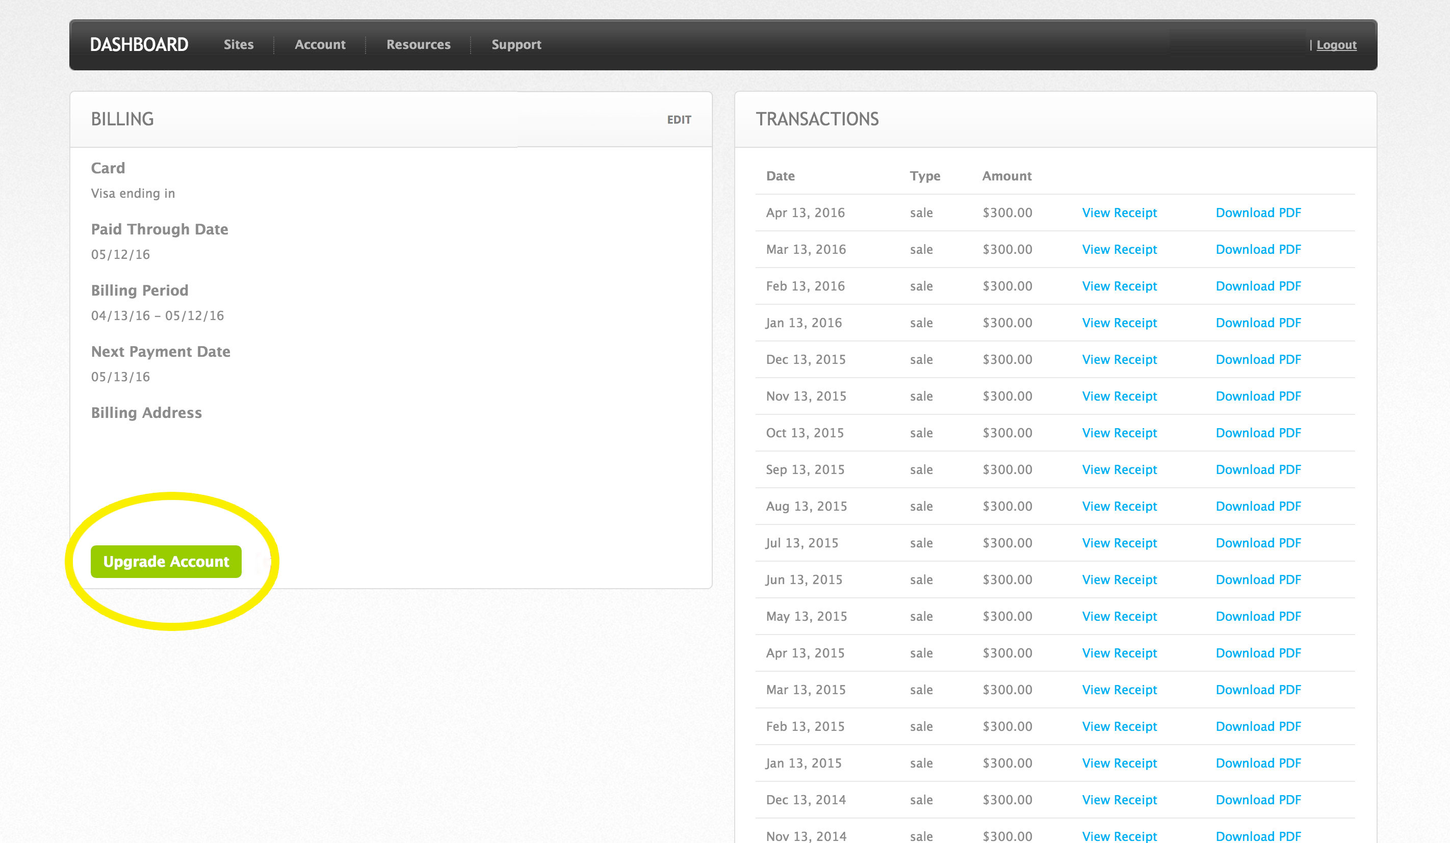Image resolution: width=1450 pixels, height=843 pixels.
Task: Click the Upgrade Account button
Action: click(x=167, y=561)
